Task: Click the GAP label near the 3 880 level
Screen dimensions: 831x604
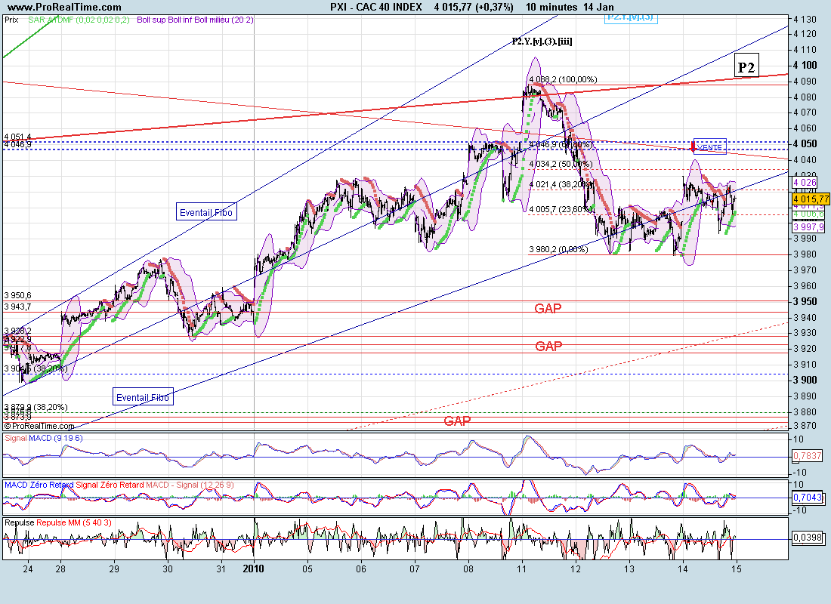Action: click(x=457, y=421)
